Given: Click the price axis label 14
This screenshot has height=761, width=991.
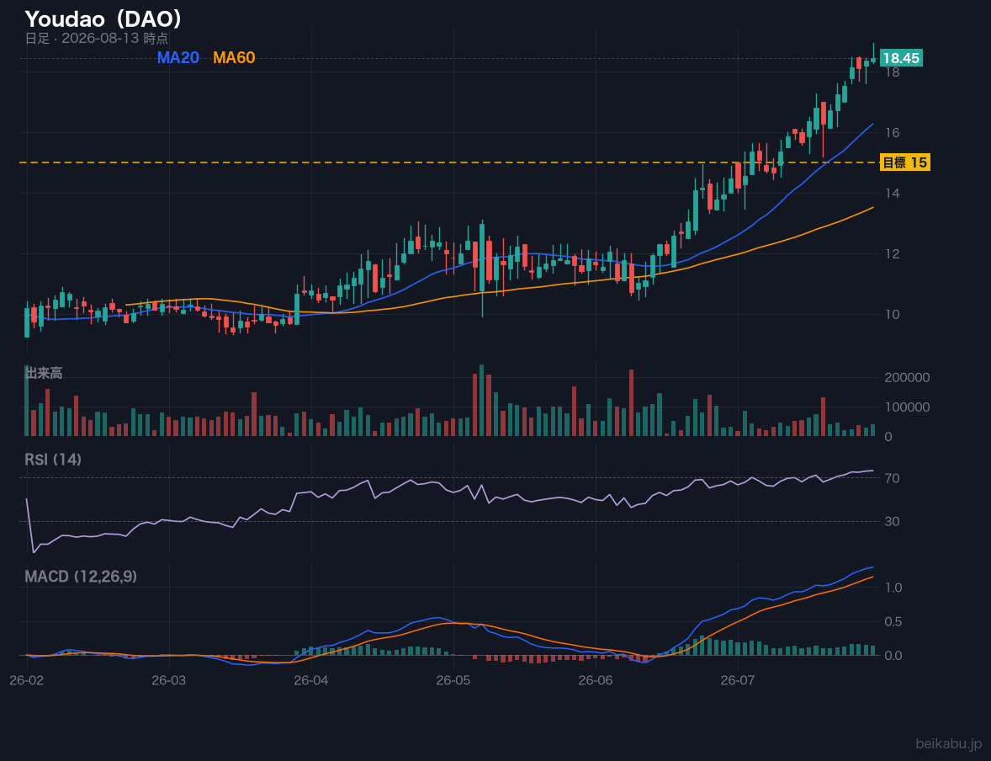Looking at the screenshot, I should [893, 194].
